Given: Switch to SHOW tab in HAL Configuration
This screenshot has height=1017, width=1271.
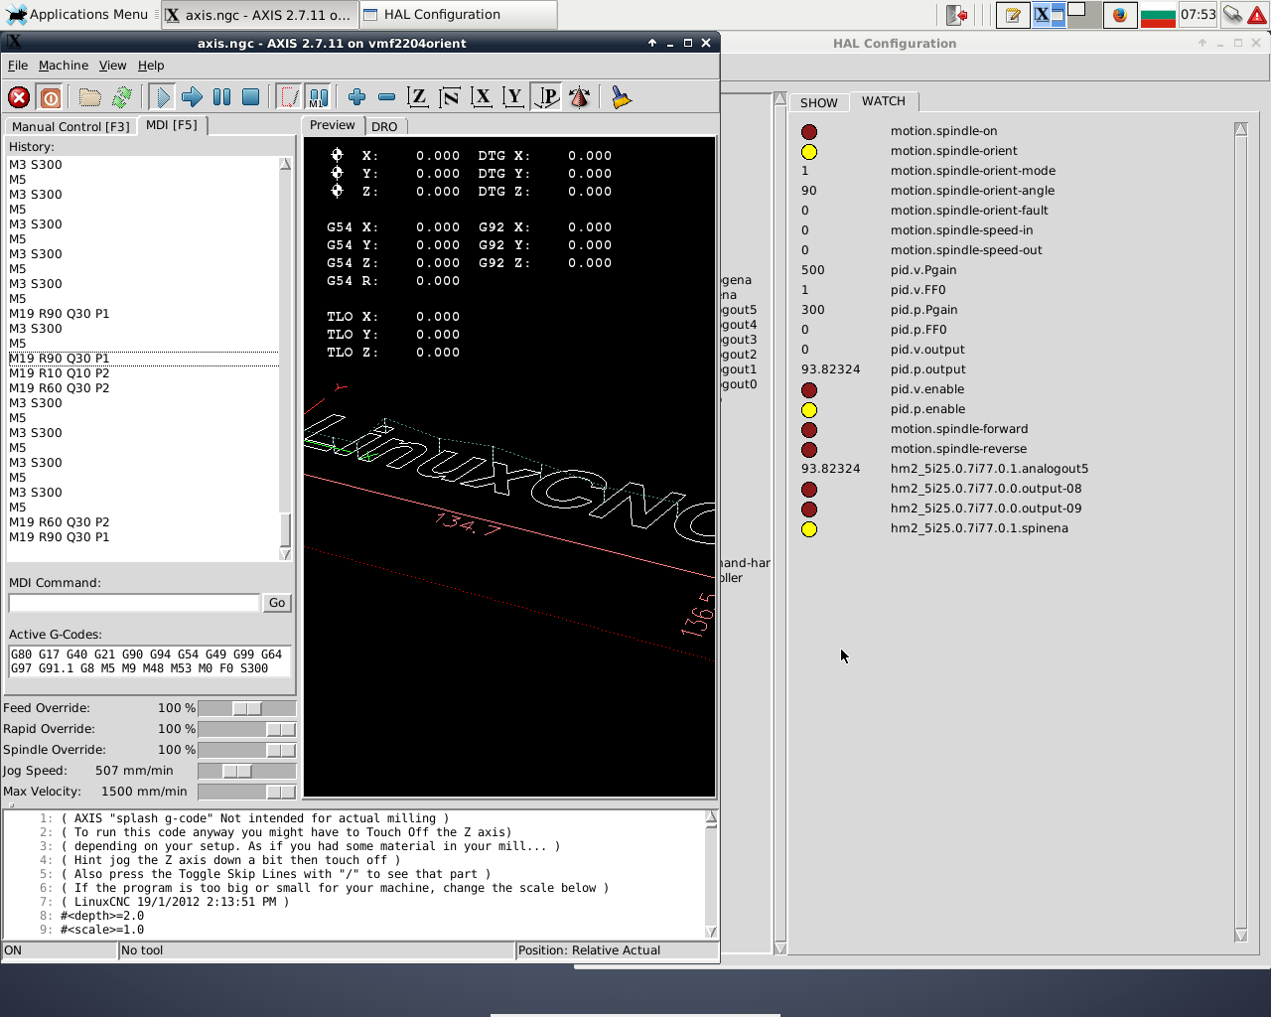Looking at the screenshot, I should [819, 103].
